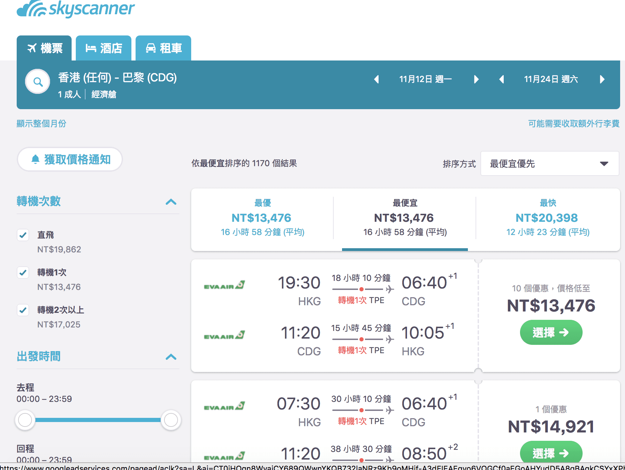Click 選擇 button for NT$13,476 fare

coord(551,332)
